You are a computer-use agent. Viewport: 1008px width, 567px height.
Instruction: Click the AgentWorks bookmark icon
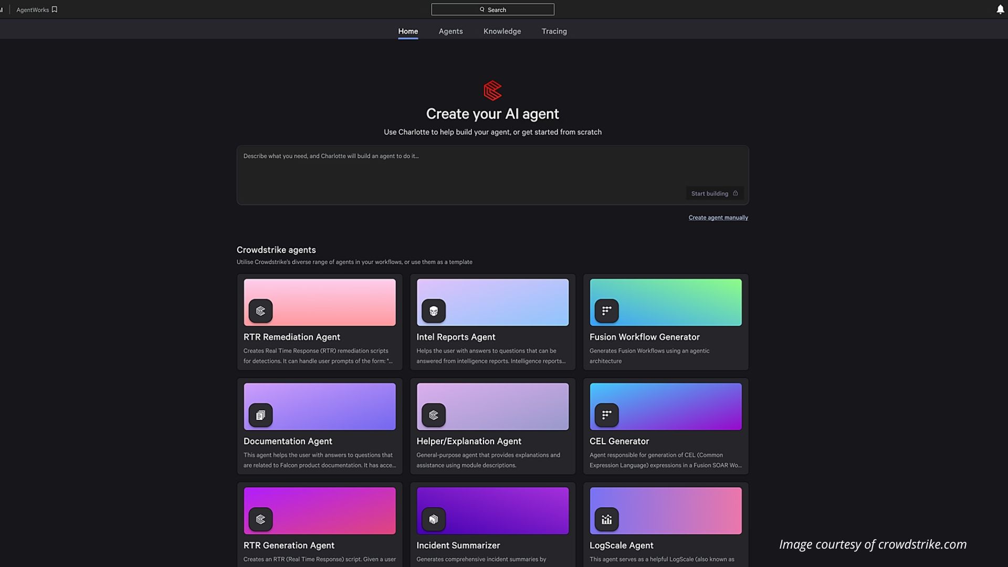pyautogui.click(x=55, y=9)
